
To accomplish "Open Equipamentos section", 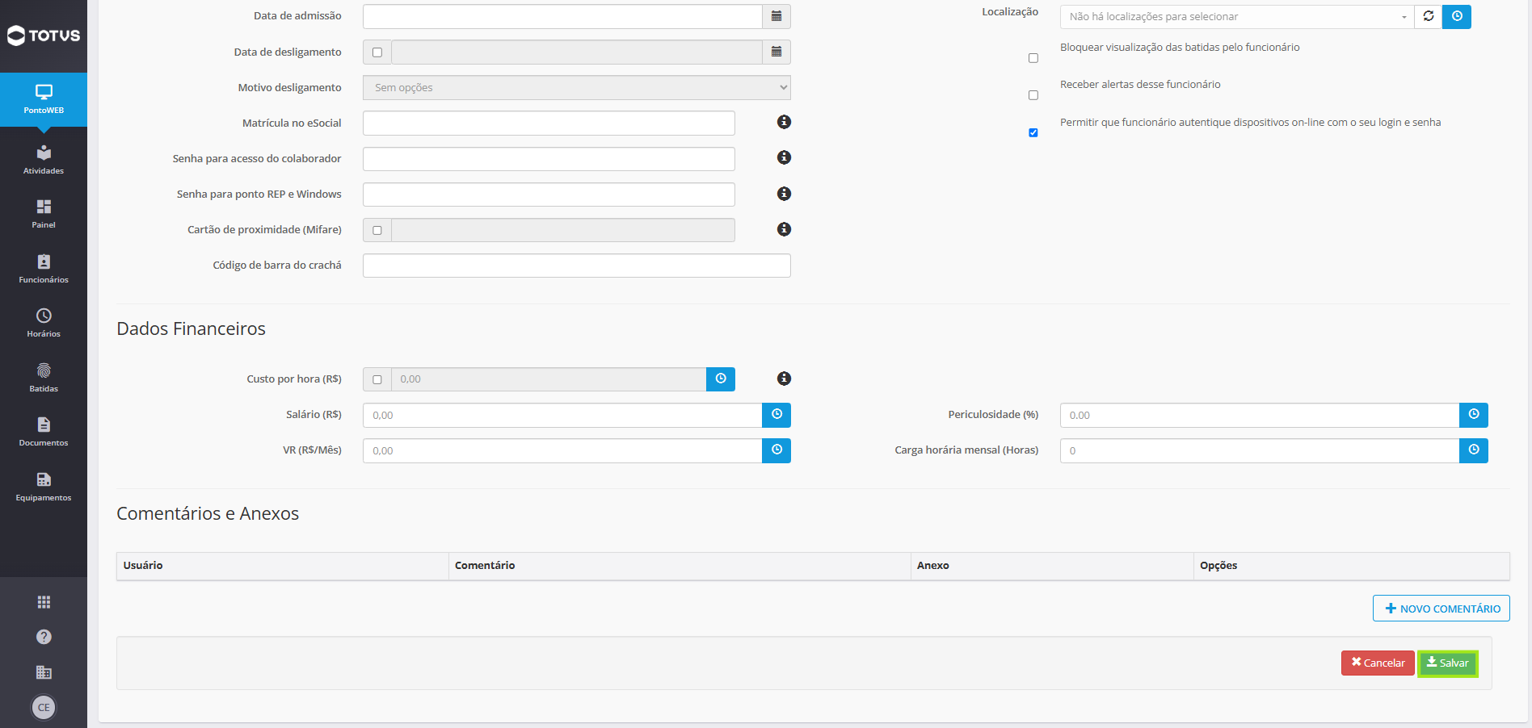I will pos(44,487).
